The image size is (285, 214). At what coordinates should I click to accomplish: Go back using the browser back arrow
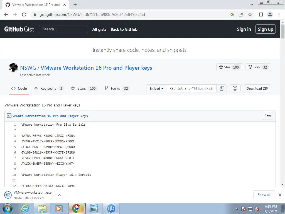6,14
